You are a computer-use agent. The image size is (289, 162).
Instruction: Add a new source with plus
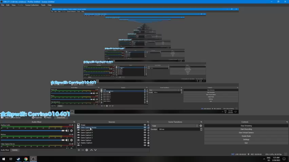click(79, 150)
